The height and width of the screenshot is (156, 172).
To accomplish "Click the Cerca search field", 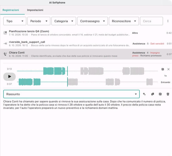I will [151, 21].
